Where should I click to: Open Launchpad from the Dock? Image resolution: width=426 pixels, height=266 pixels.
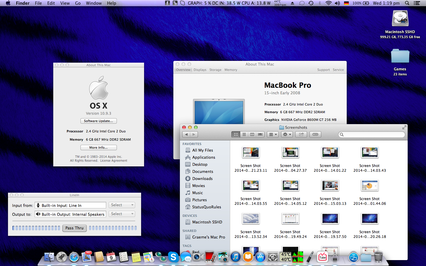[62, 257]
